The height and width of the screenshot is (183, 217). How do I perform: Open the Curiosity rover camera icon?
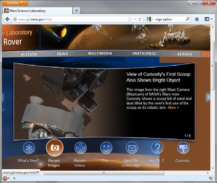[183, 148]
